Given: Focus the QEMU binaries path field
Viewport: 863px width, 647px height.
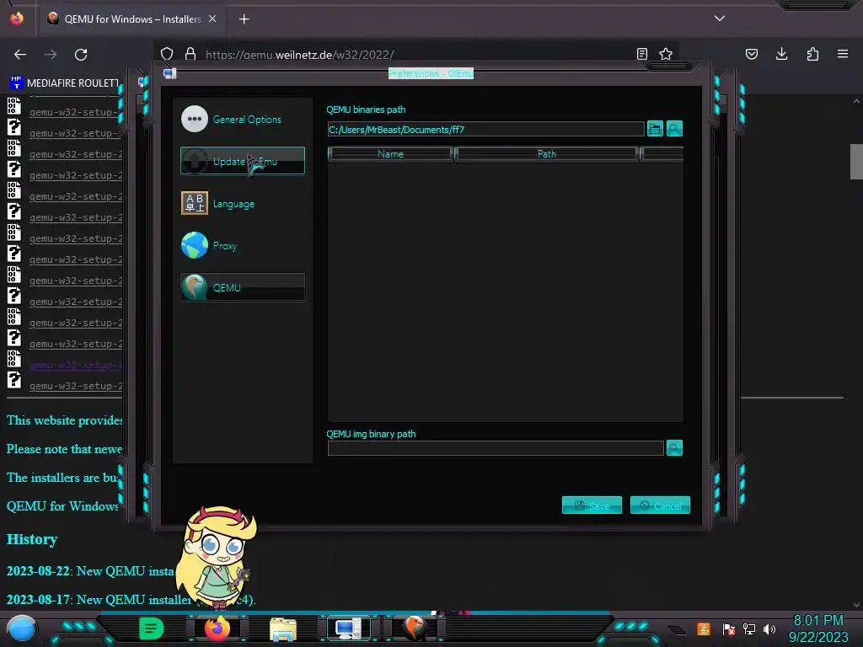Looking at the screenshot, I should [485, 129].
